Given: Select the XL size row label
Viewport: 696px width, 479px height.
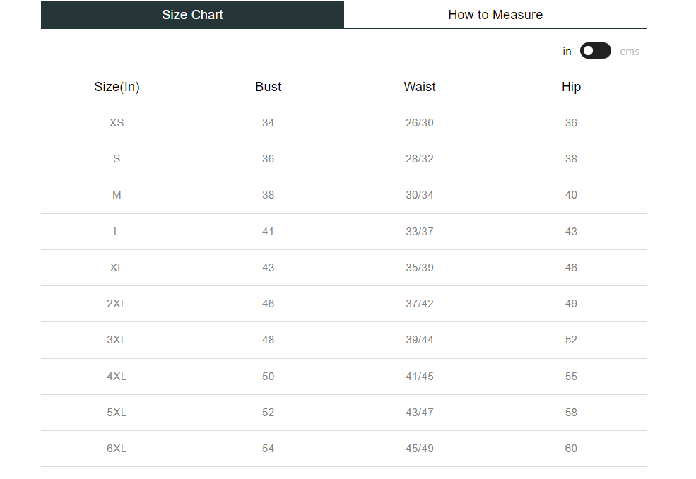Looking at the screenshot, I should point(117,268).
